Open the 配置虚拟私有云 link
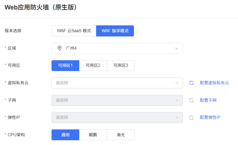 (x=214, y=83)
